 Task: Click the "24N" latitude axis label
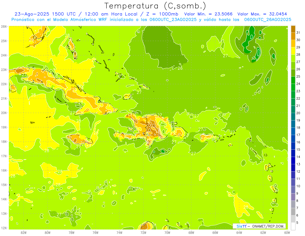coord(4,55)
